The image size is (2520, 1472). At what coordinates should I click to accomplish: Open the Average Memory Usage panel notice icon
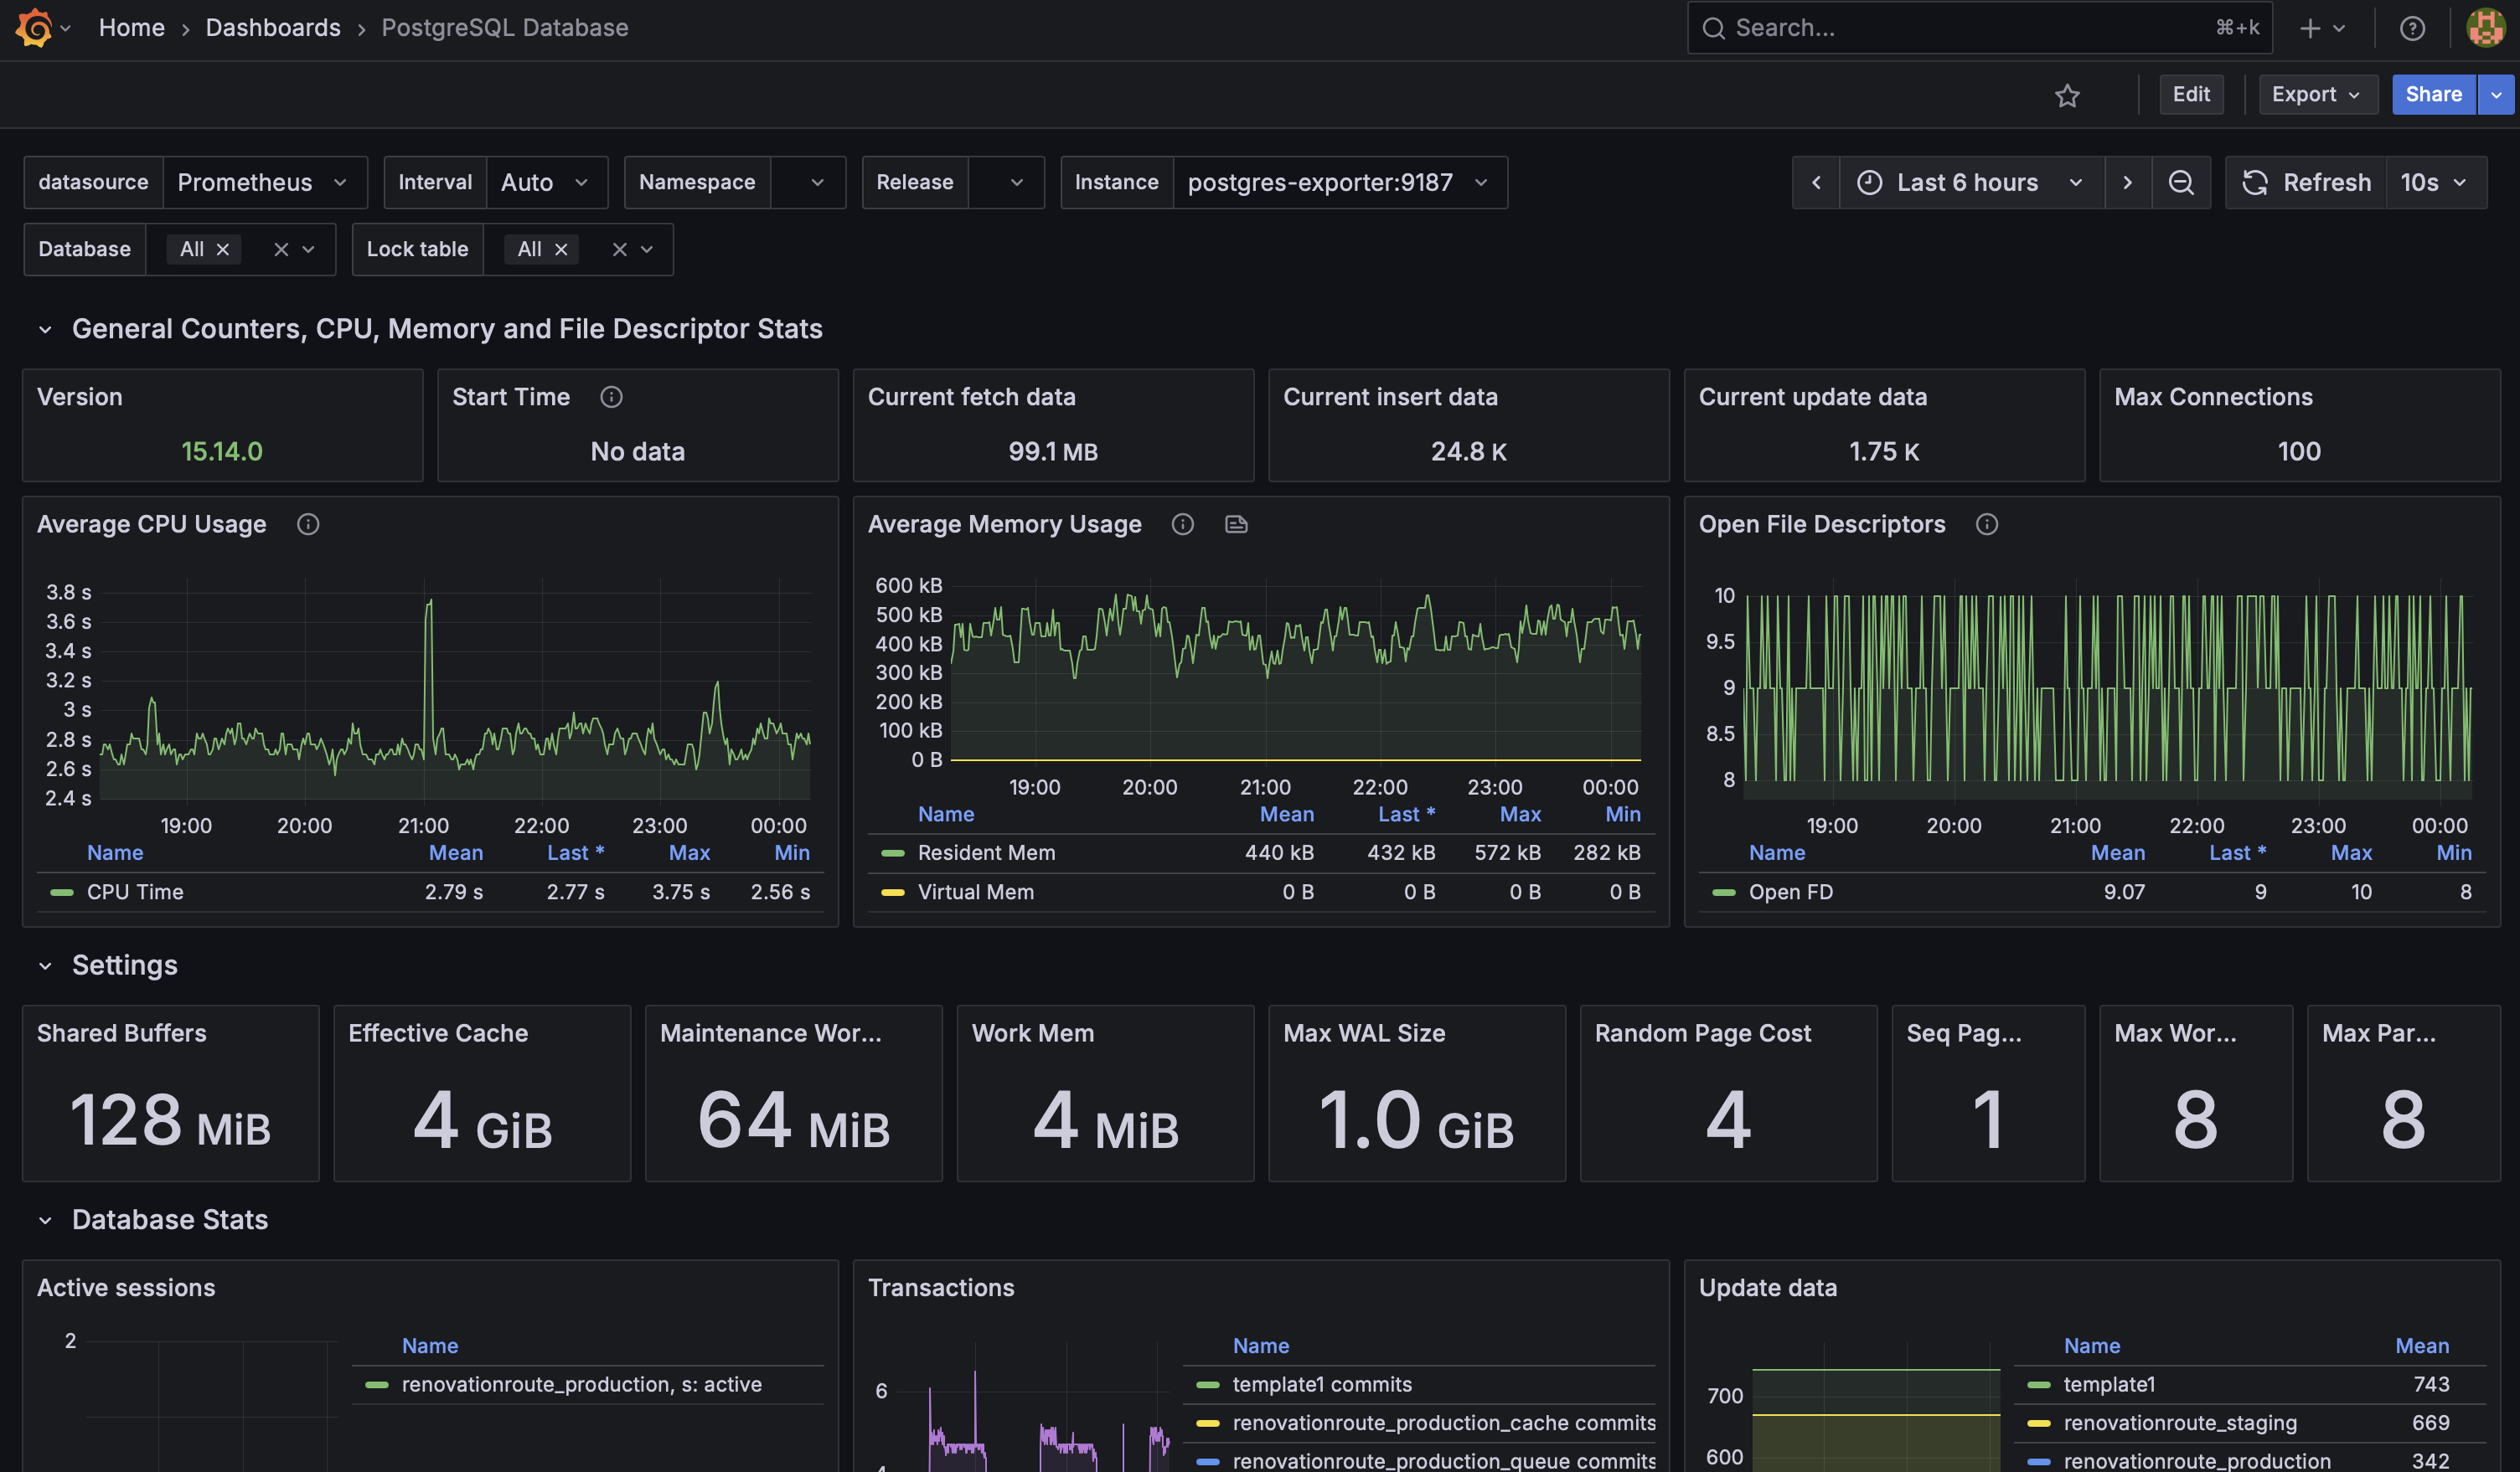click(1236, 523)
